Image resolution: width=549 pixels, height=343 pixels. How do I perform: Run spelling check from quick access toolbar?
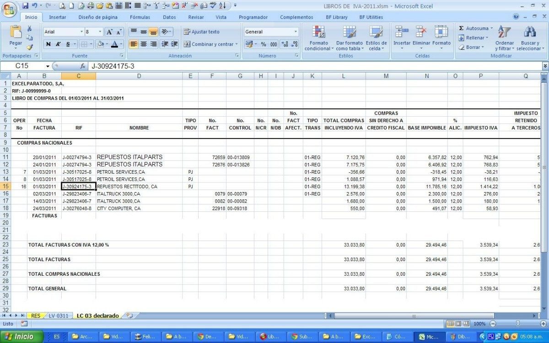(213, 6)
